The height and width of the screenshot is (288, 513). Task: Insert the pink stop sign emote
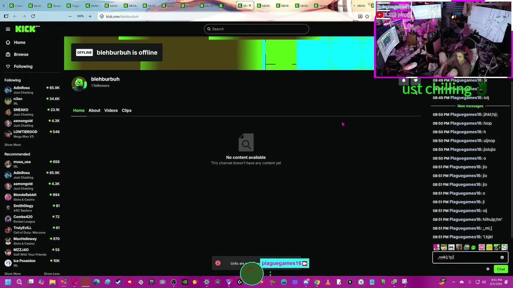pyautogui.click(x=482, y=248)
